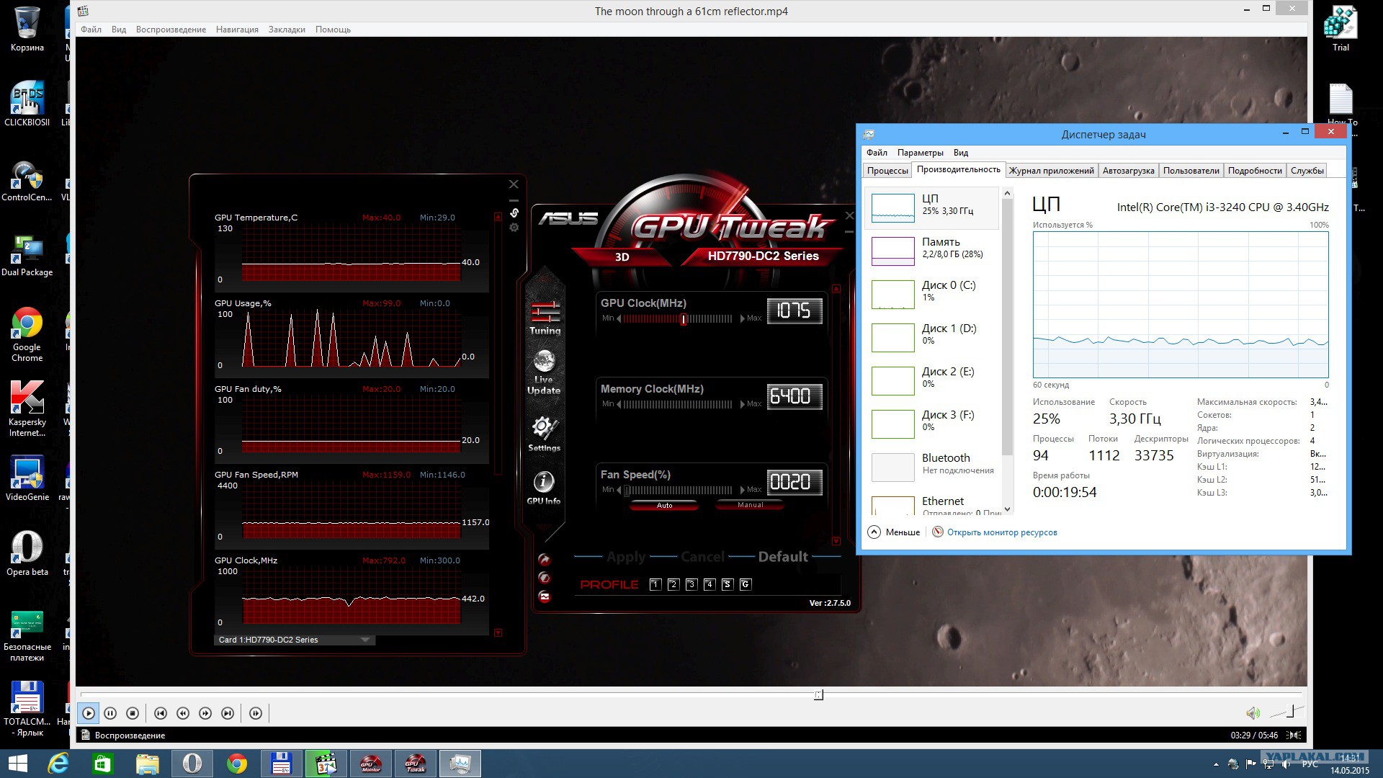Click the Apply button in GPU Tweak
This screenshot has width=1383, height=778.
point(626,557)
